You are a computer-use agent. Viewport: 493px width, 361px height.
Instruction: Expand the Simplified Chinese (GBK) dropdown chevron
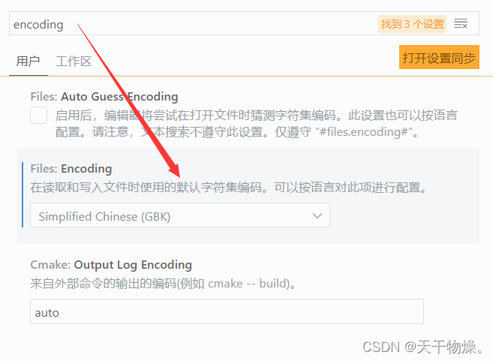click(x=317, y=215)
